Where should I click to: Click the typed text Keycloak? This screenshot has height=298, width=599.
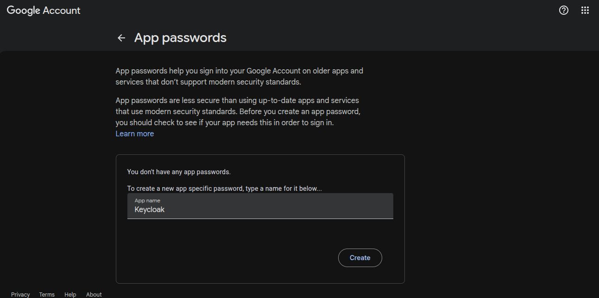(x=150, y=209)
